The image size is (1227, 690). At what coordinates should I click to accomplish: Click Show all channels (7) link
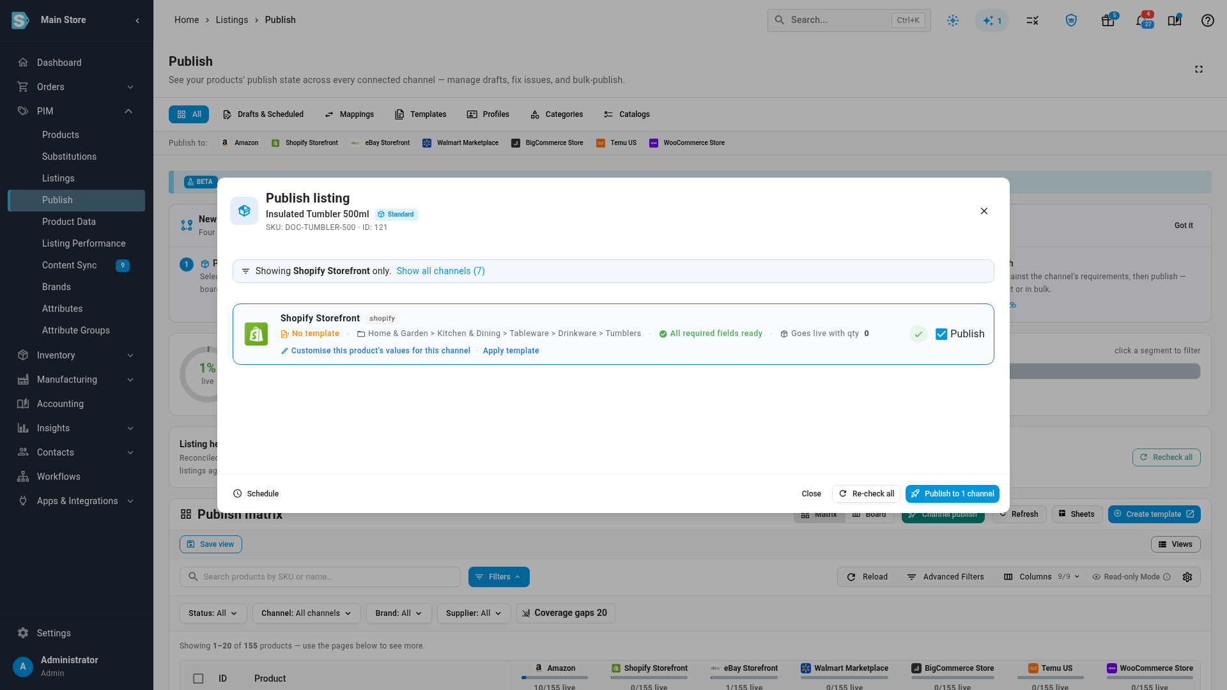(440, 271)
